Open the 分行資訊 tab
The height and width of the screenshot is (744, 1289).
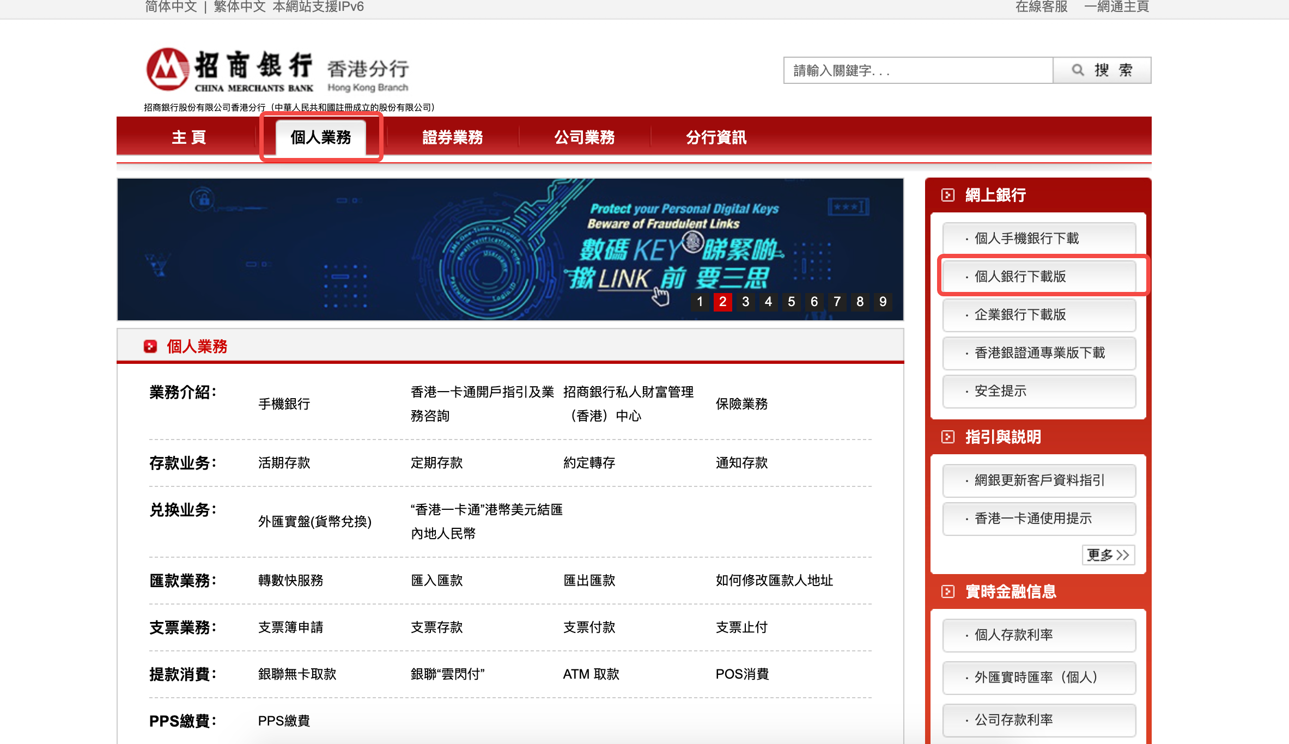tap(716, 137)
